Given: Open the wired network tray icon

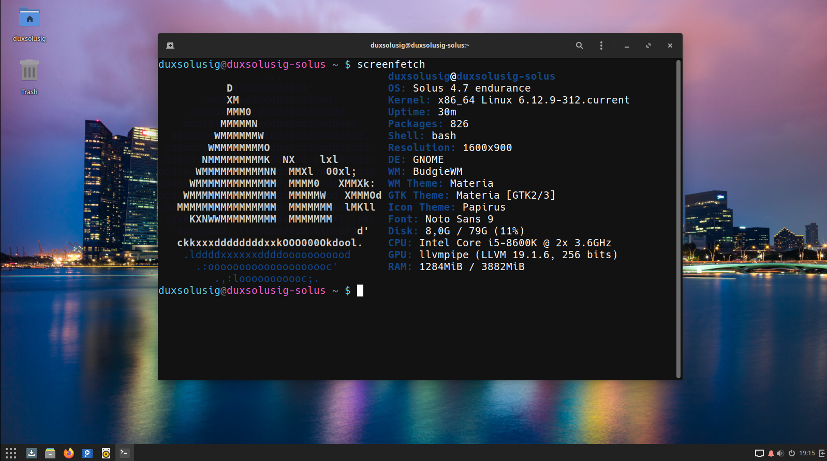Looking at the screenshot, I should point(759,453).
